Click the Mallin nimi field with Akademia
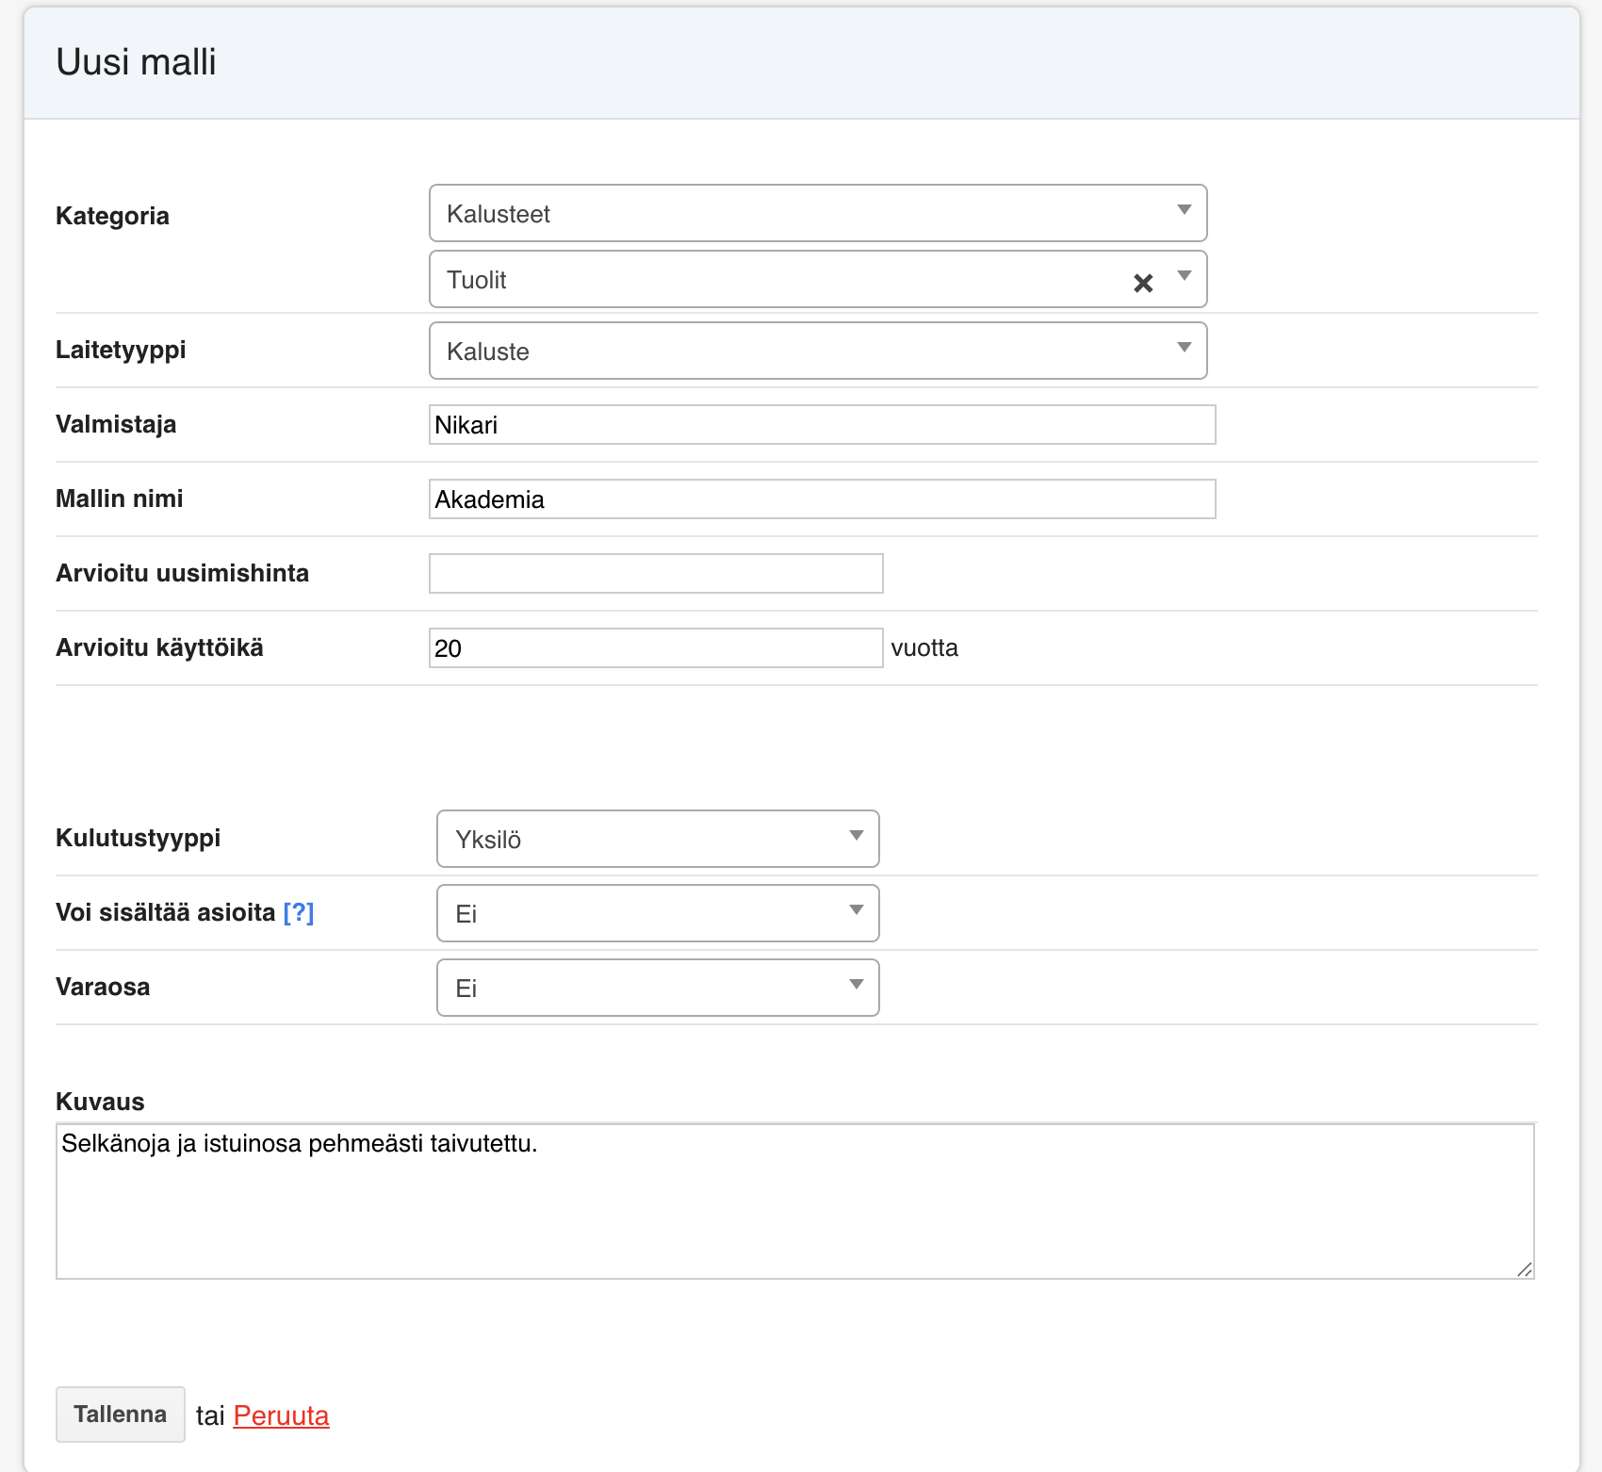The height and width of the screenshot is (1472, 1602). click(822, 499)
